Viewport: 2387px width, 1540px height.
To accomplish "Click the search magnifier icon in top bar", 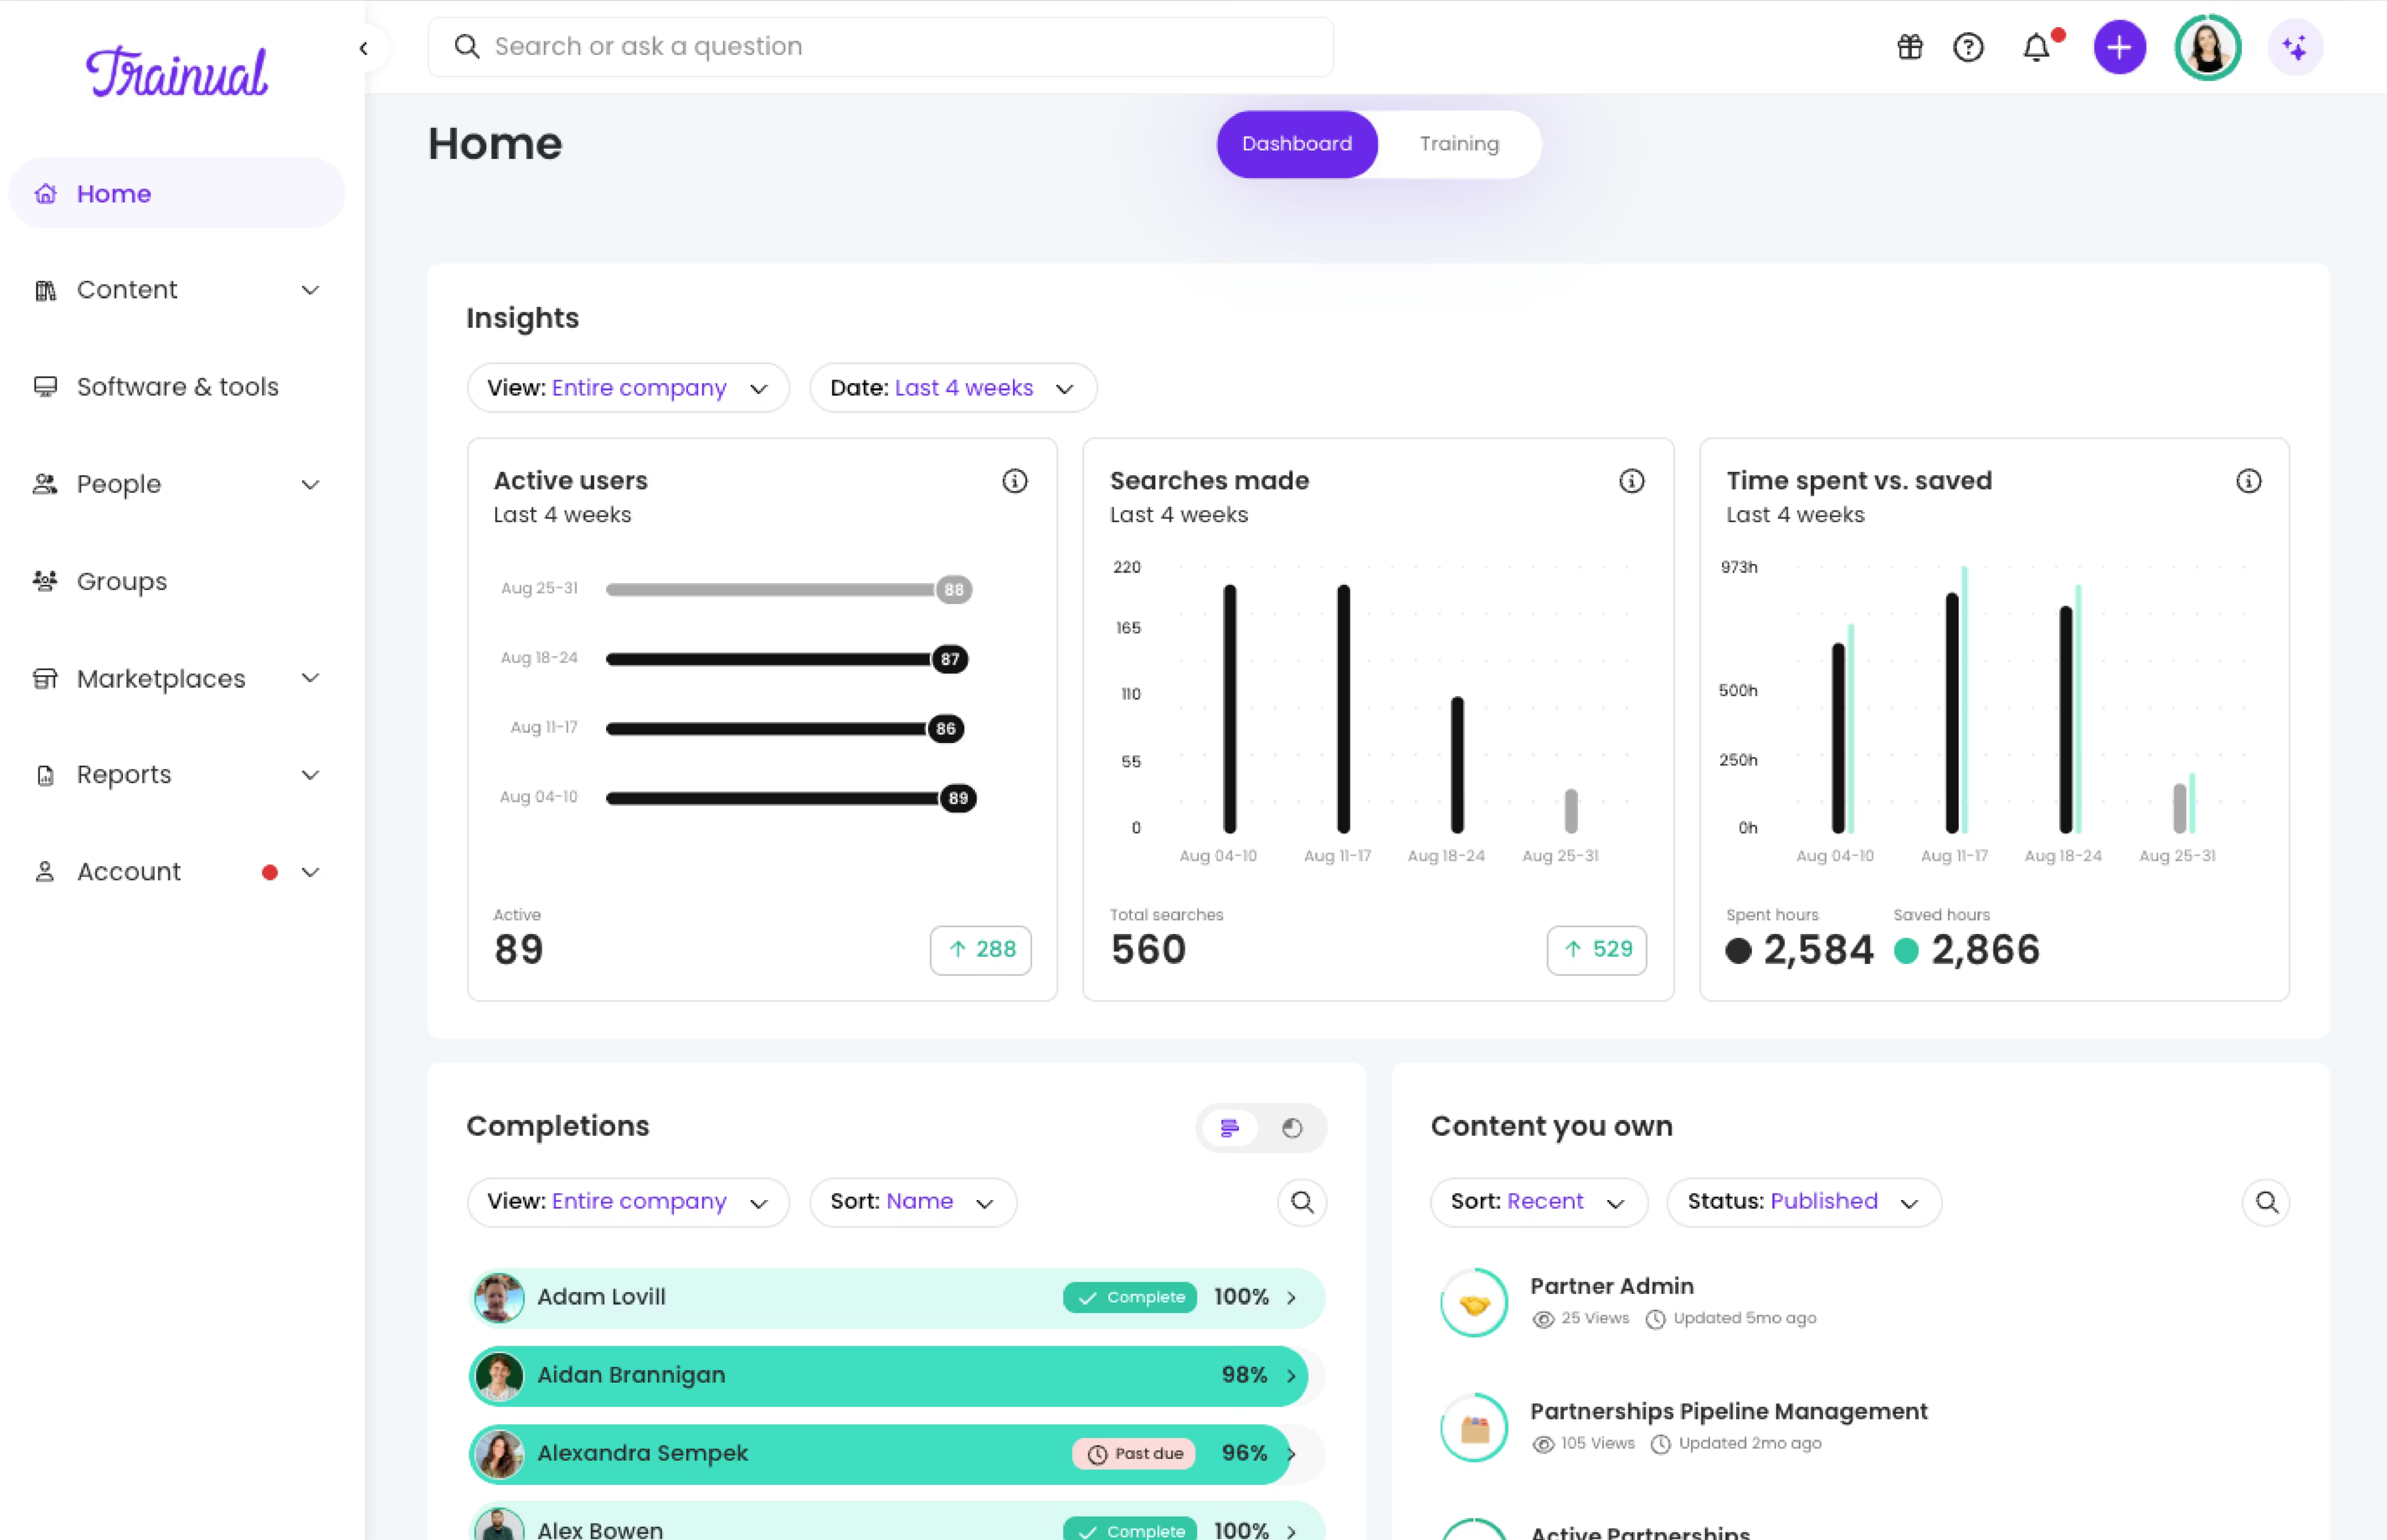I will point(466,46).
